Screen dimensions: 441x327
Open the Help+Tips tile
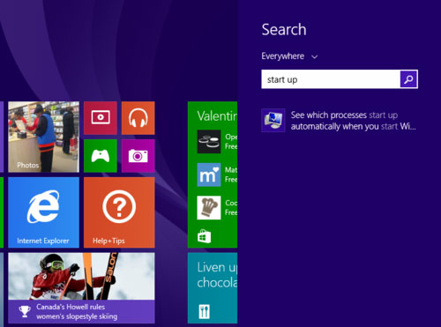point(119,212)
